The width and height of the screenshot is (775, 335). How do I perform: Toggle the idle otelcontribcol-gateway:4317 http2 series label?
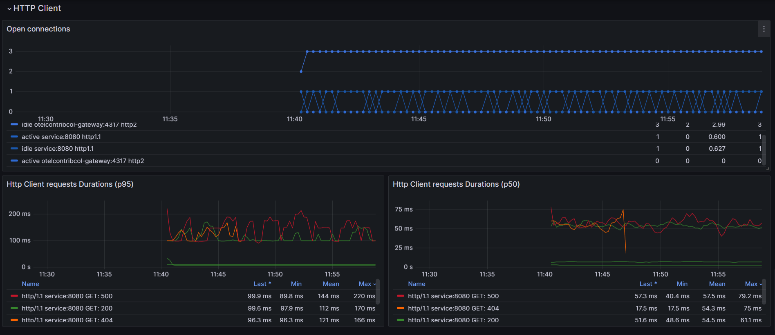click(79, 125)
